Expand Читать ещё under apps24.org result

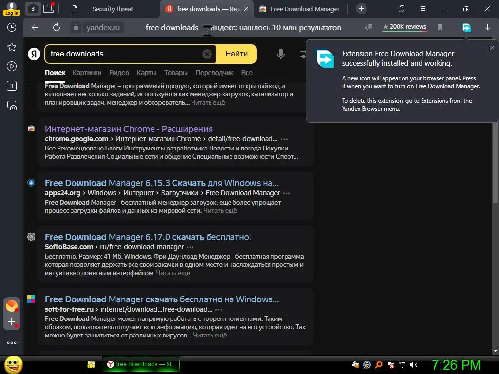pos(220,210)
